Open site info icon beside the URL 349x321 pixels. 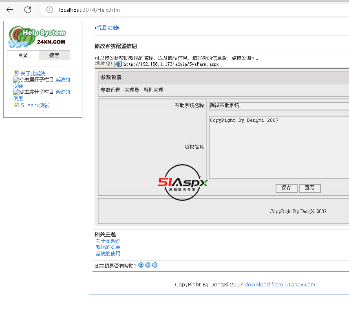click(x=50, y=10)
